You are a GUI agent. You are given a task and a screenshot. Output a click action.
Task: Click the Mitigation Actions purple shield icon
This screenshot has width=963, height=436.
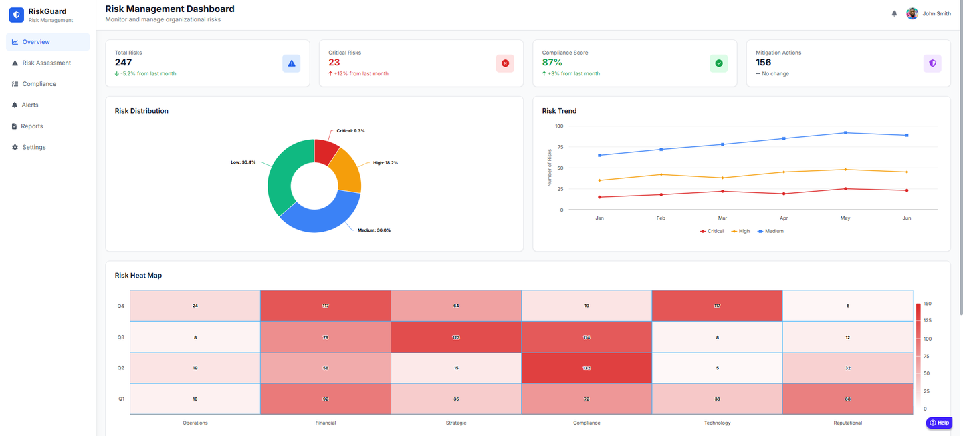[932, 63]
